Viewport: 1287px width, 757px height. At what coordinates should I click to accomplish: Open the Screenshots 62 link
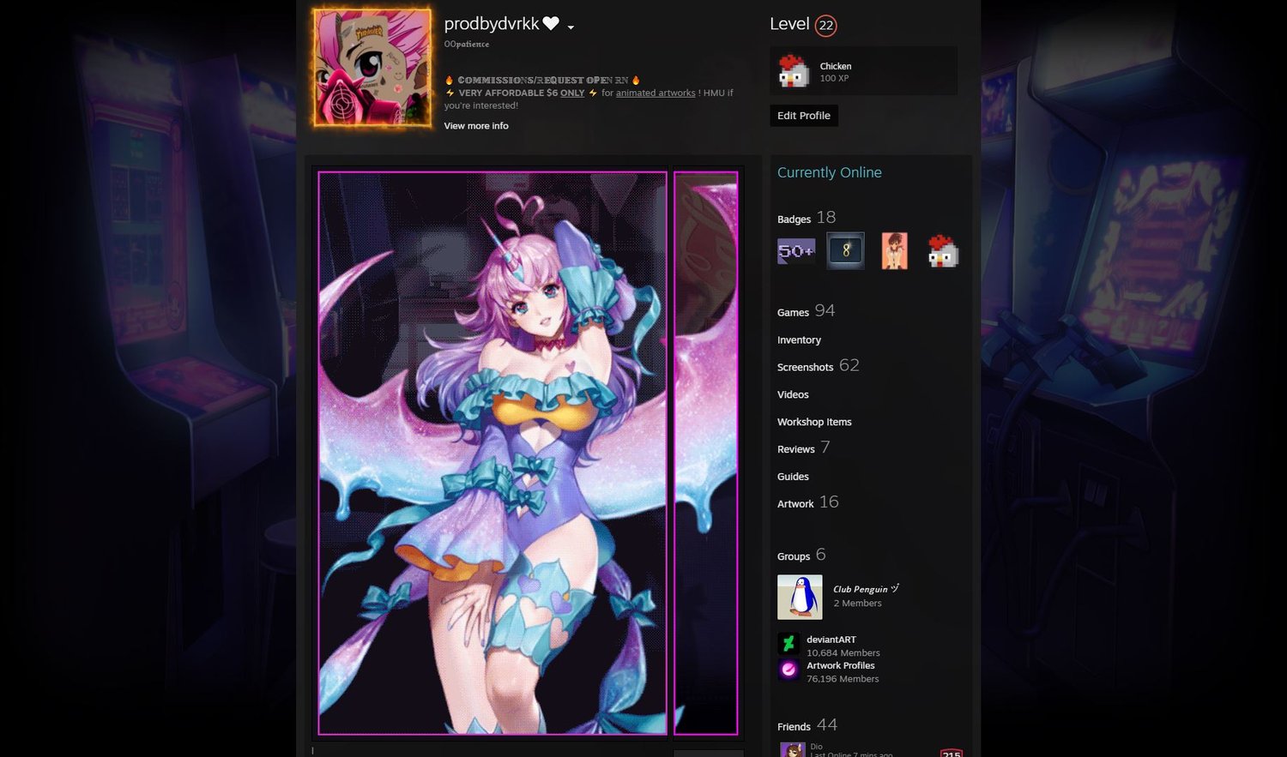[x=819, y=366]
